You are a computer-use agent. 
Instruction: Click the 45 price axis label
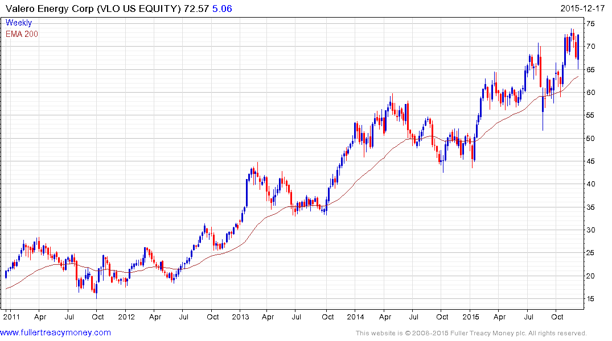[590, 161]
